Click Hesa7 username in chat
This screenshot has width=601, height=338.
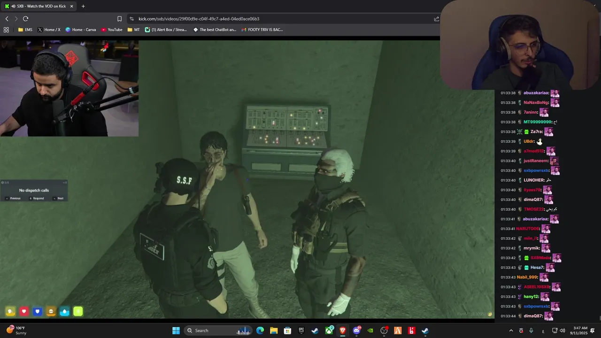coord(537,268)
